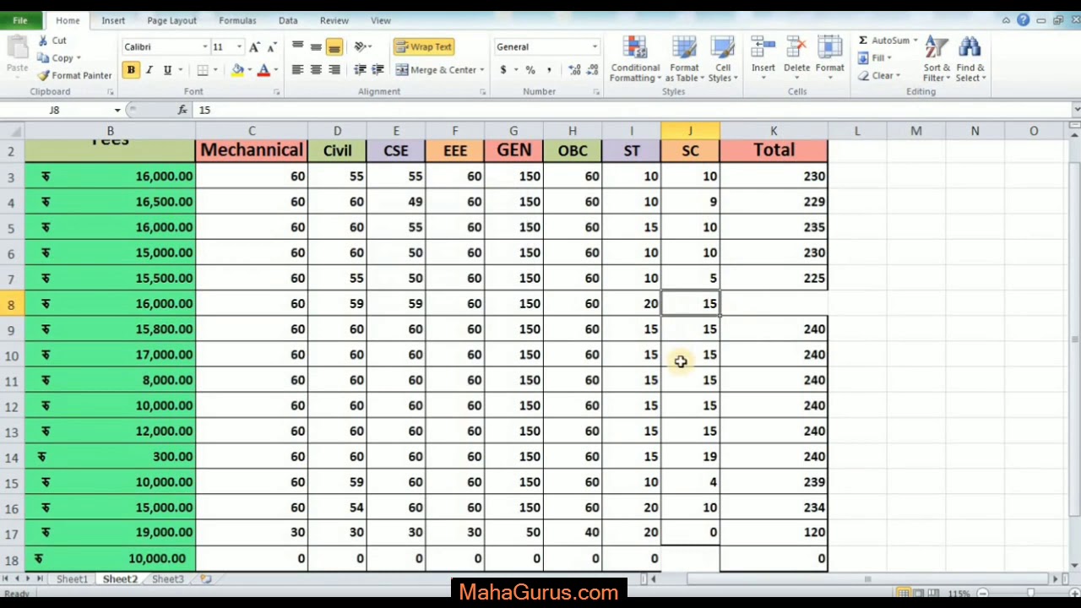1081x608 pixels.
Task: Click Insert Worksheet tab icon
Action: 205,579
